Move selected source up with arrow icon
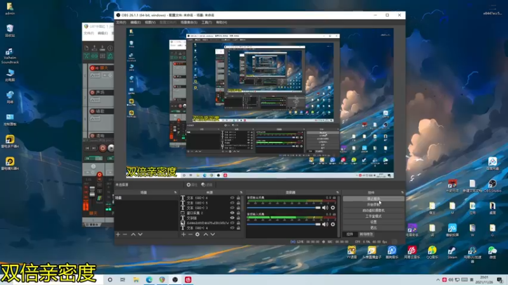 point(205,234)
